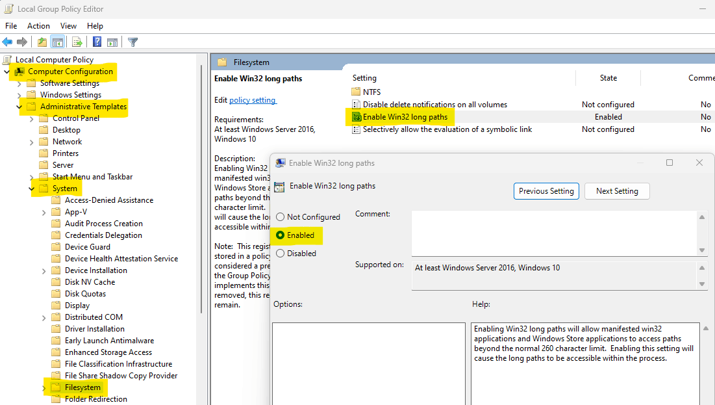
Task: Choose the Enabled radio option
Action: [280, 235]
